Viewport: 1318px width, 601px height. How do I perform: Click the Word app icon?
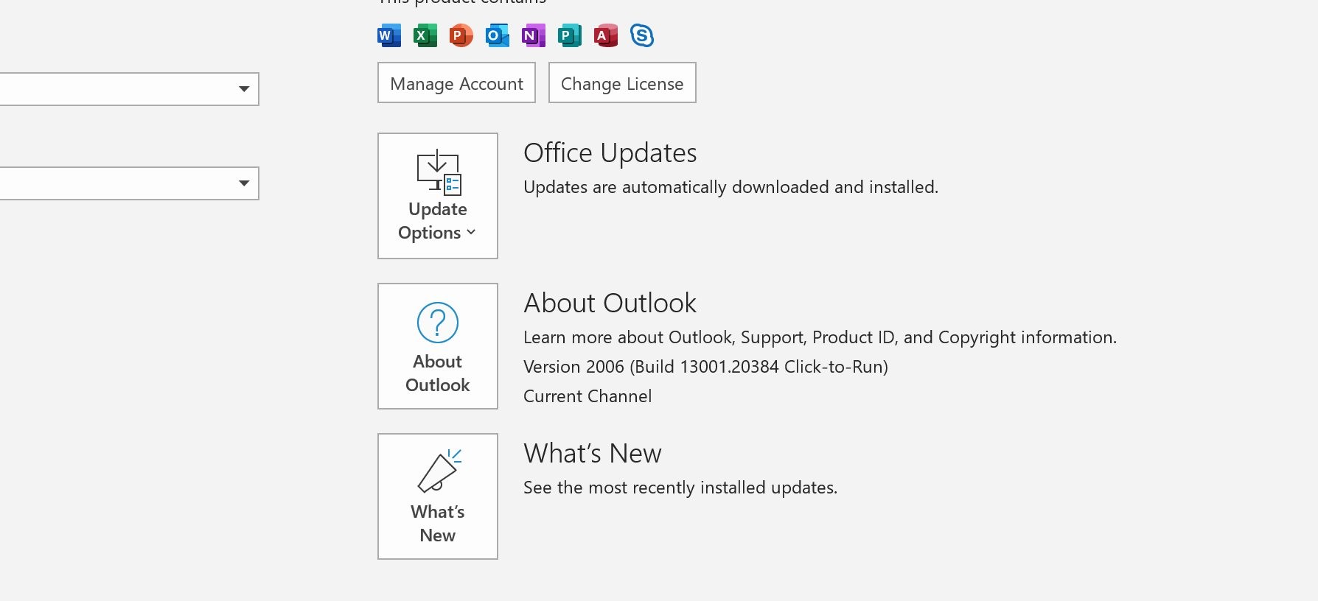tap(389, 35)
